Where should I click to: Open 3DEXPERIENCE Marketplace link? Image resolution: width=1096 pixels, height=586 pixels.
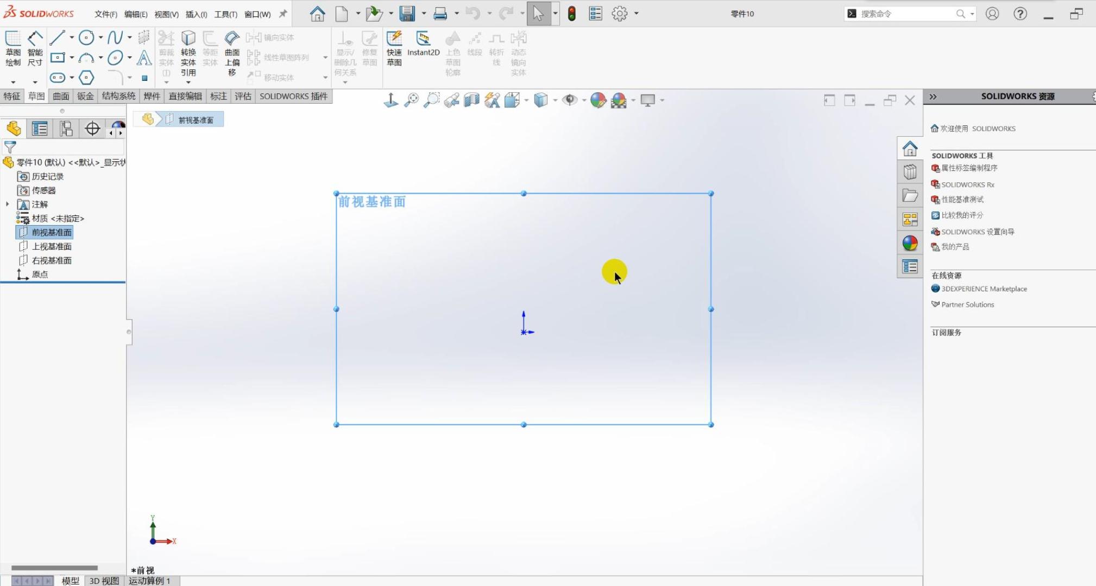coord(984,289)
